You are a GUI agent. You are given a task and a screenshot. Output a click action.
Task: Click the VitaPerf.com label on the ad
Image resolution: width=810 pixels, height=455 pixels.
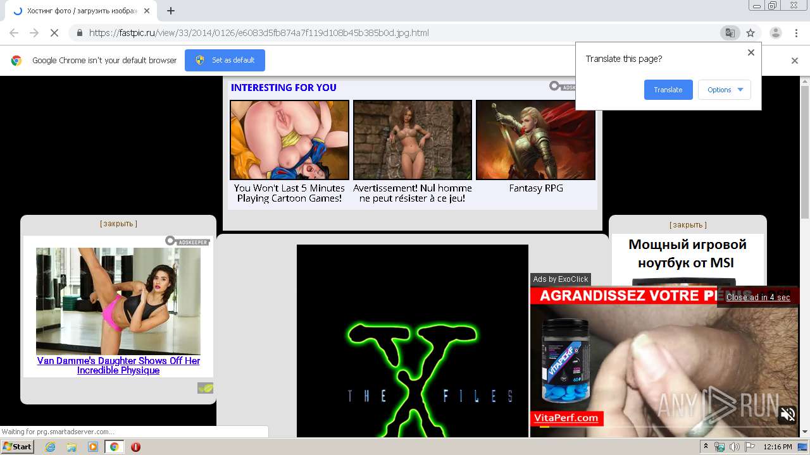tap(566, 418)
